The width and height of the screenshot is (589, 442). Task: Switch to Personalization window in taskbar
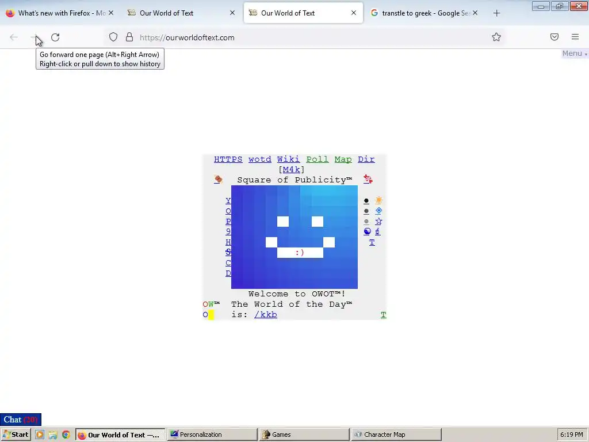pyautogui.click(x=212, y=435)
